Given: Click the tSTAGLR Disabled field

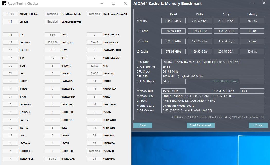Looking at the screenshot, I should pyautogui.click(x=94, y=151).
